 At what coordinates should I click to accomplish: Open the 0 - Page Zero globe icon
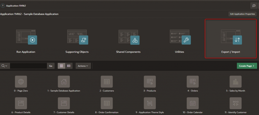point(21,82)
